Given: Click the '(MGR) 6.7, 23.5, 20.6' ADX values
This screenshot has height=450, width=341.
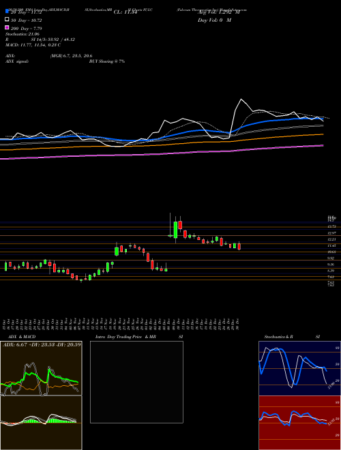Looking at the screenshot, I should point(71,56).
